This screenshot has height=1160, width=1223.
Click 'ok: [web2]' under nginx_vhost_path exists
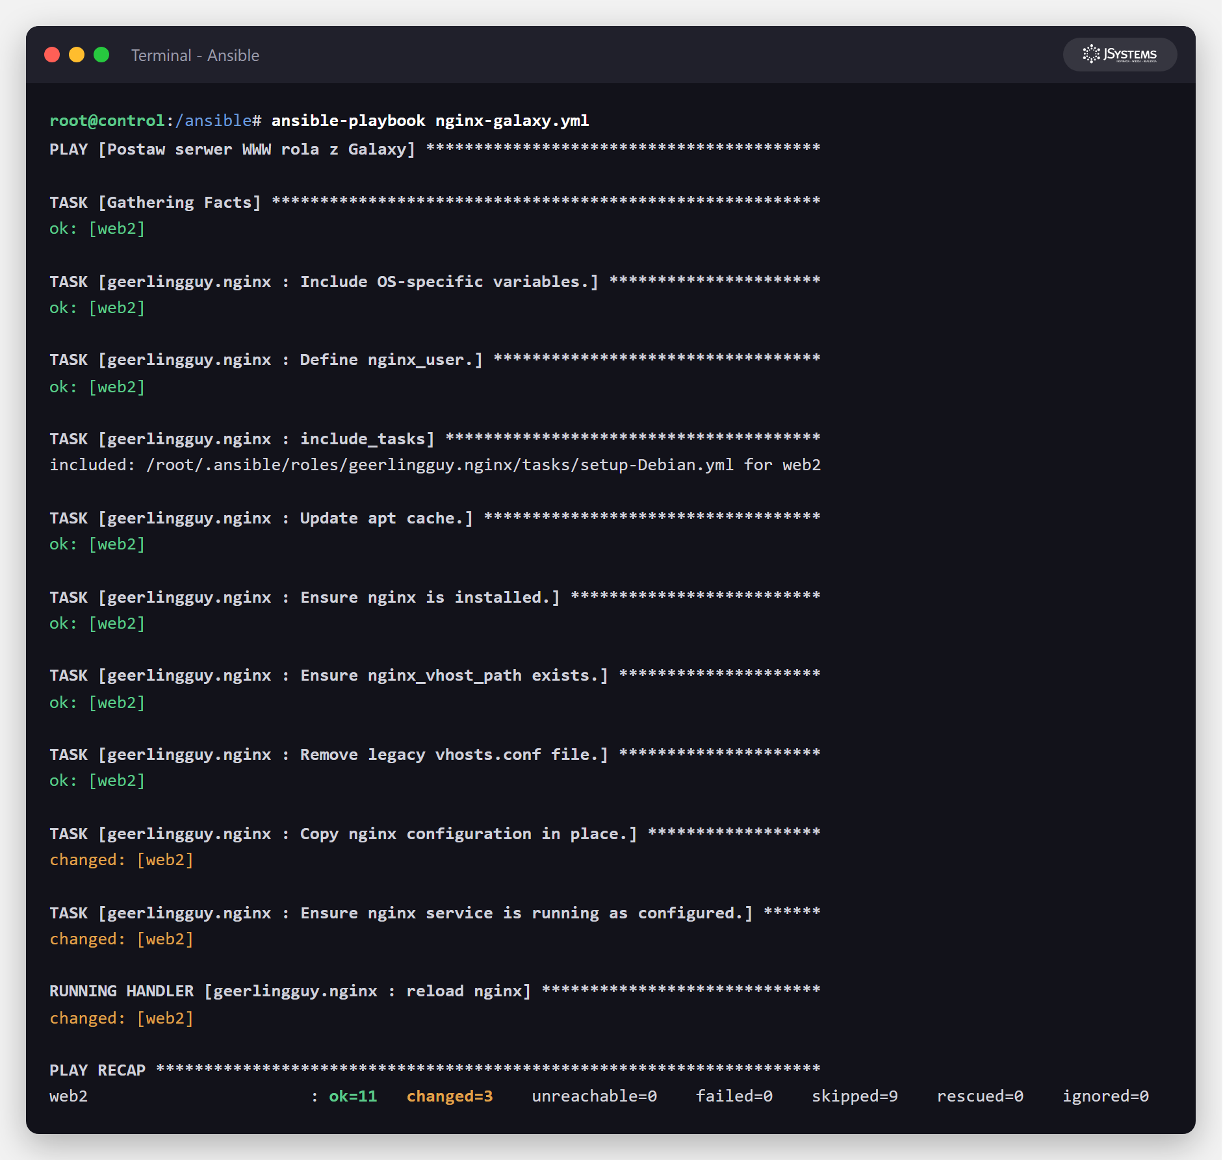click(x=97, y=703)
